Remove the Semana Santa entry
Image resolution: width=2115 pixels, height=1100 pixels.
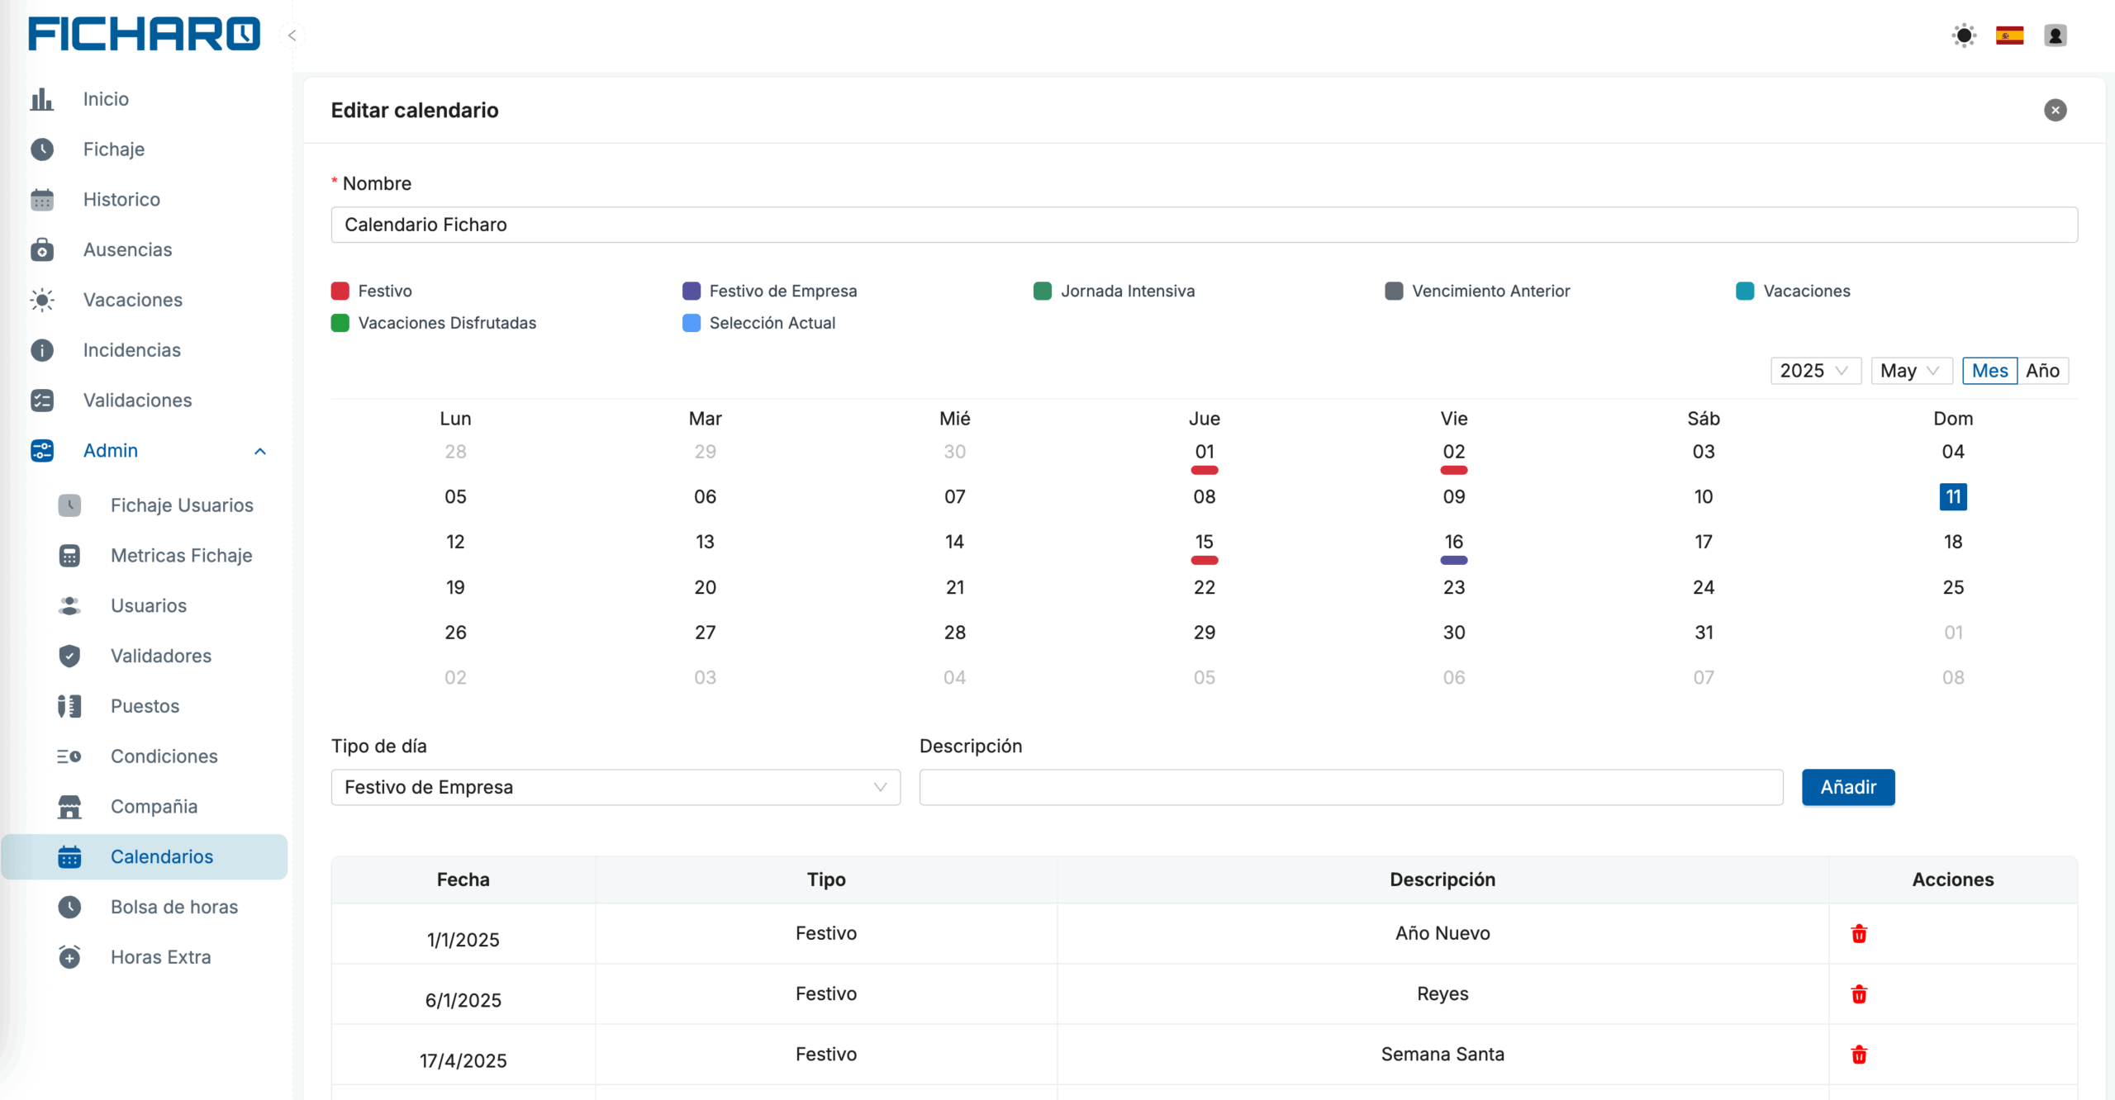(1859, 1055)
